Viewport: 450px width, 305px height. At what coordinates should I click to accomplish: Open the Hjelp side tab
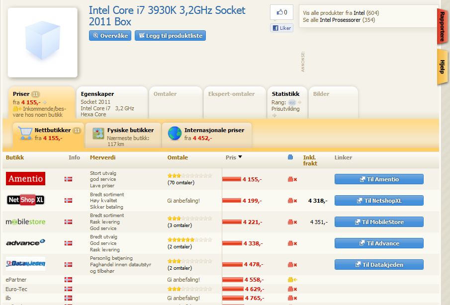(442, 67)
